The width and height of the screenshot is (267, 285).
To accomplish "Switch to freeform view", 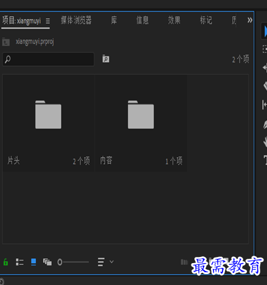I will [47, 262].
